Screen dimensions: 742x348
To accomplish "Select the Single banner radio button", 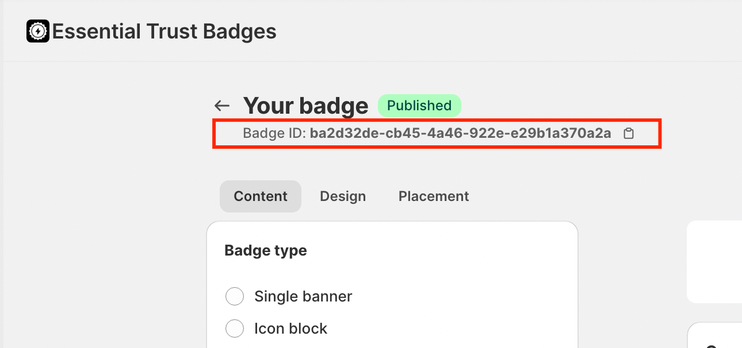I will [235, 297].
